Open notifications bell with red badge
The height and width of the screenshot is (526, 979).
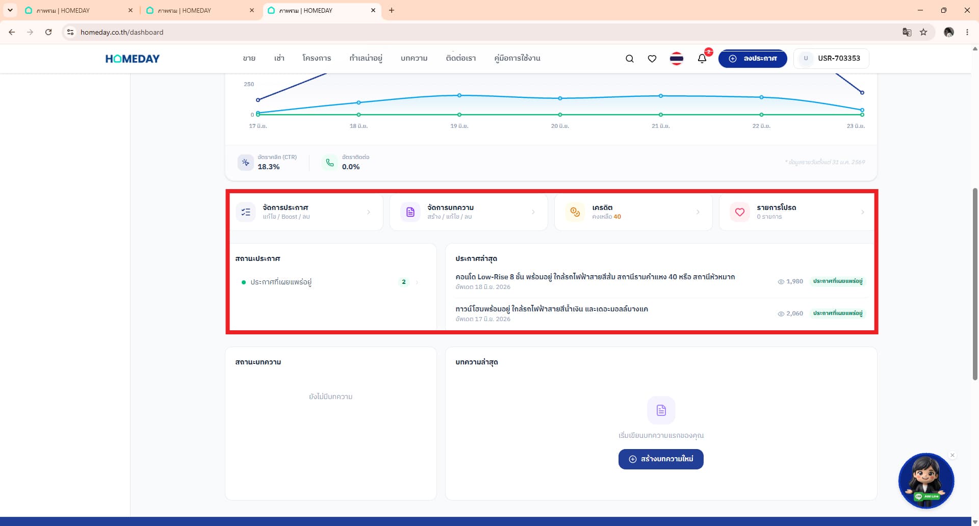(x=702, y=58)
